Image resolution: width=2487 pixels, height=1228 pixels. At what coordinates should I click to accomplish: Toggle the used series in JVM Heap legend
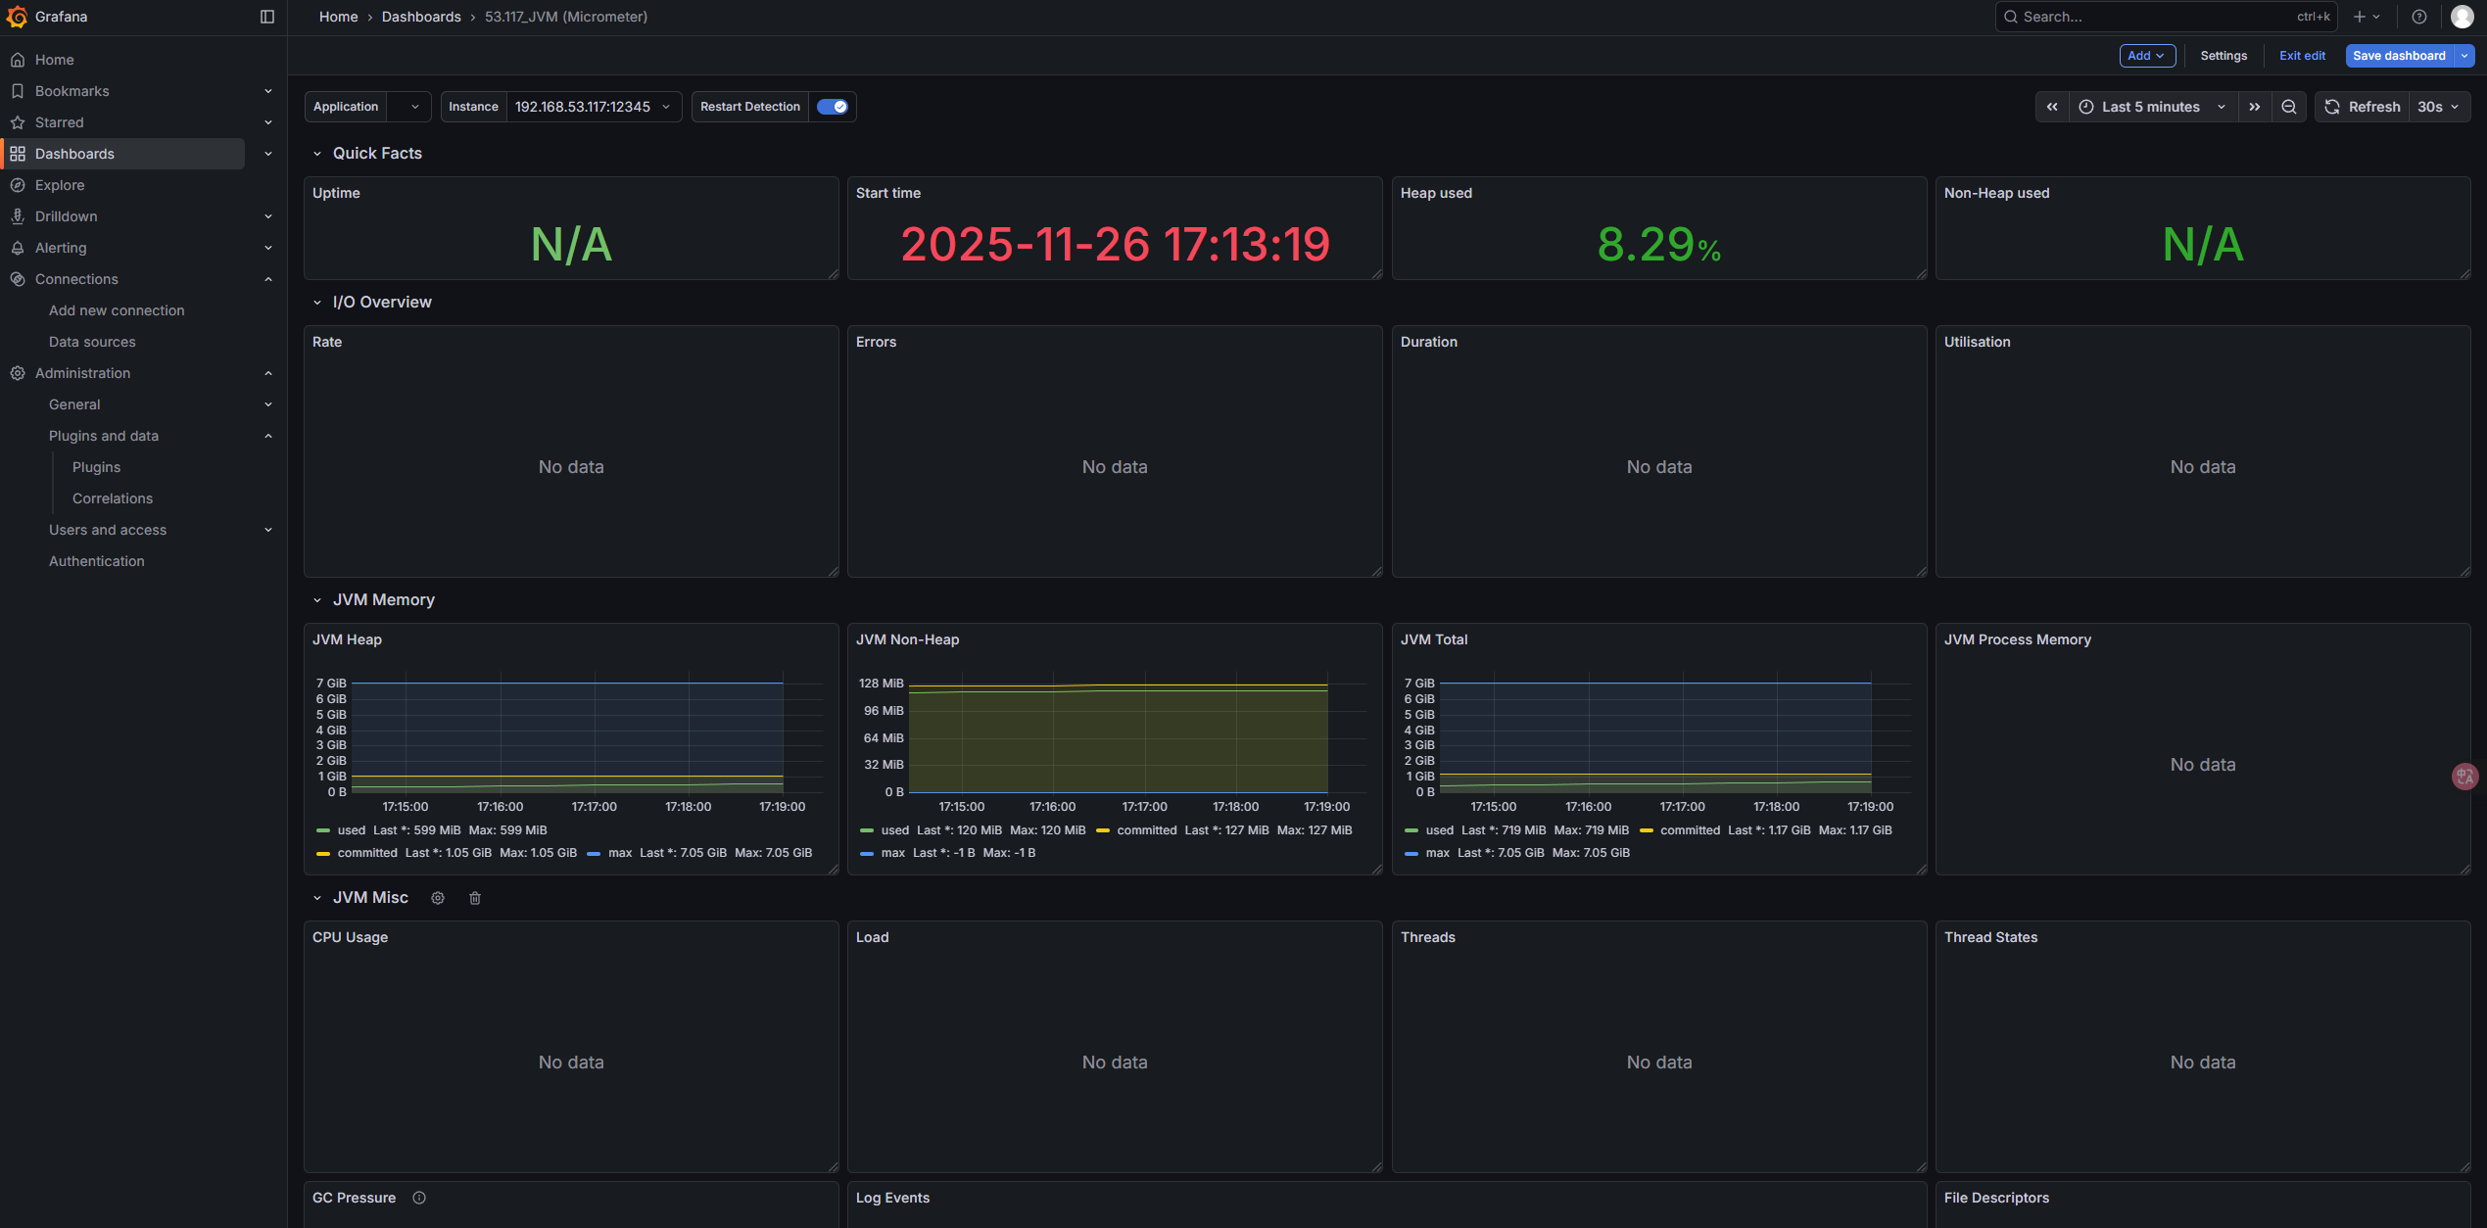[x=351, y=830]
